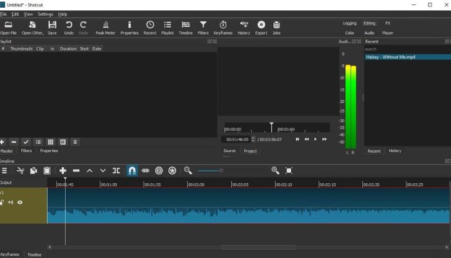This screenshot has width=451, height=258.
Task: Zoom timeline to fit
Action: 289,171
